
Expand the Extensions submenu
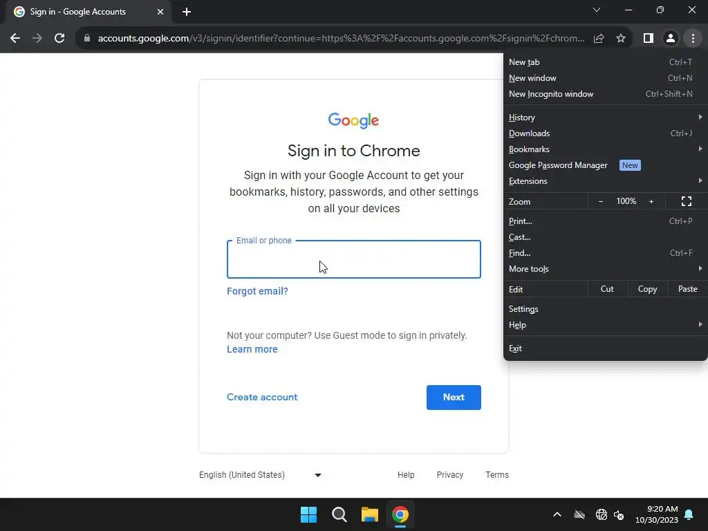(x=605, y=181)
